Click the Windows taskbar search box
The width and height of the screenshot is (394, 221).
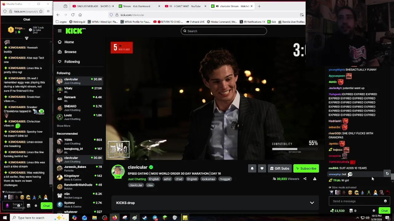39,218
